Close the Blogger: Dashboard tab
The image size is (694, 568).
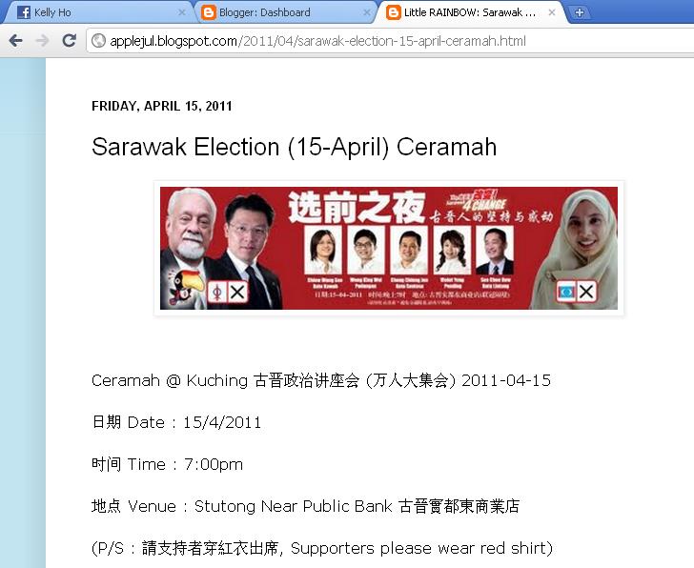click(x=366, y=12)
